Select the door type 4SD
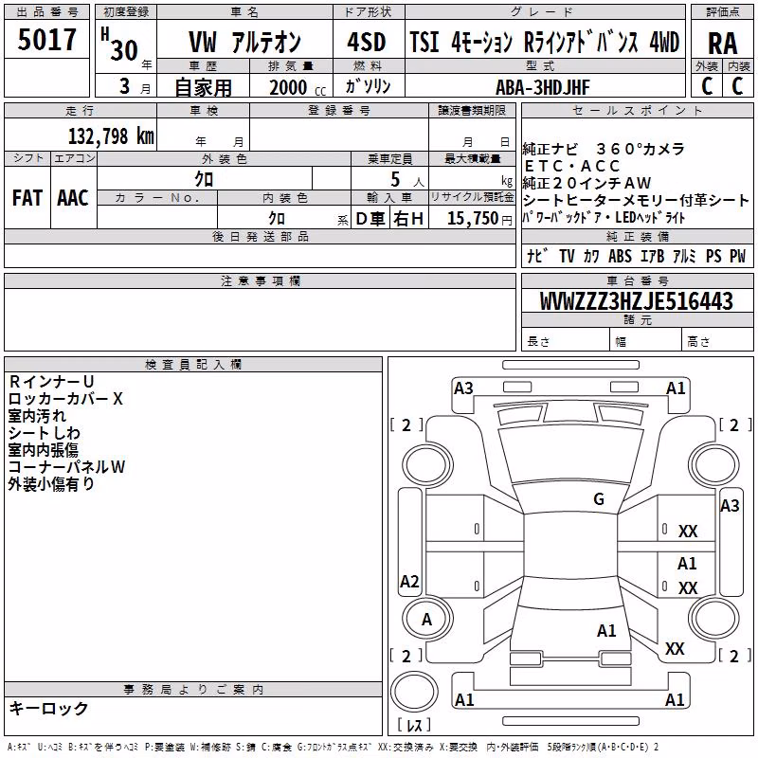Screen dimensions: 758x758 [x=367, y=42]
